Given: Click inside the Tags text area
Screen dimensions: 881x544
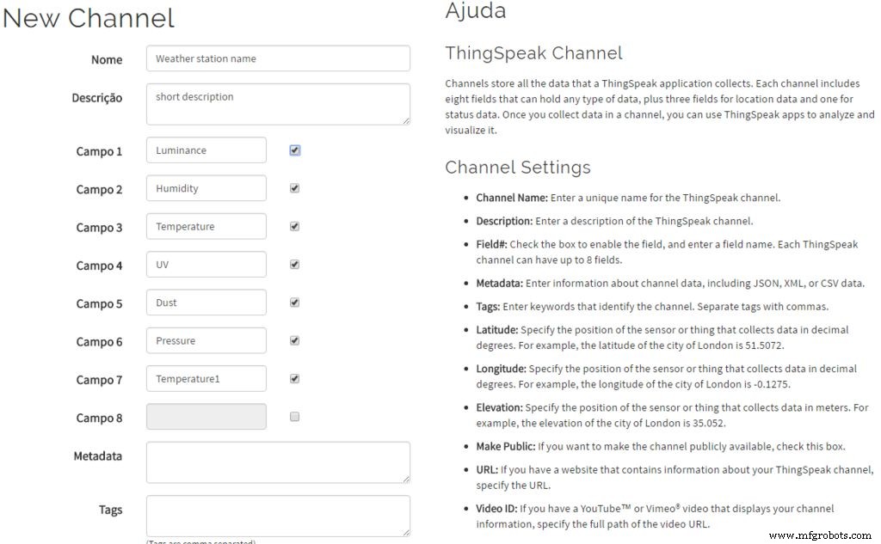Looking at the screenshot, I should (x=278, y=516).
